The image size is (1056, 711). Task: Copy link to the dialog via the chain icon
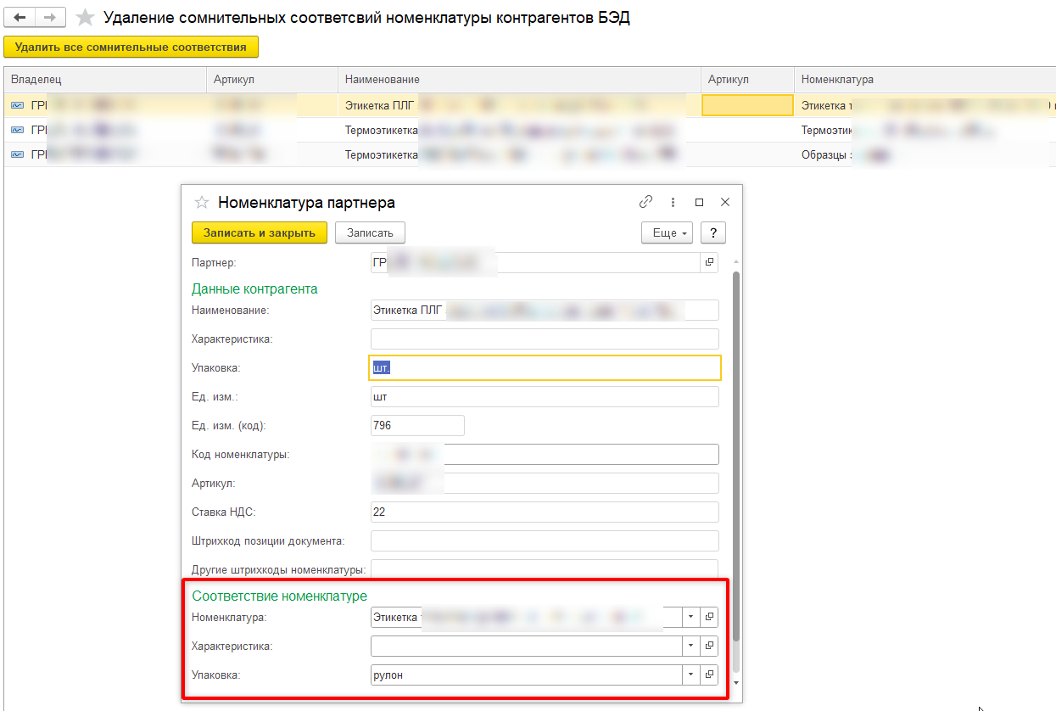coord(646,202)
